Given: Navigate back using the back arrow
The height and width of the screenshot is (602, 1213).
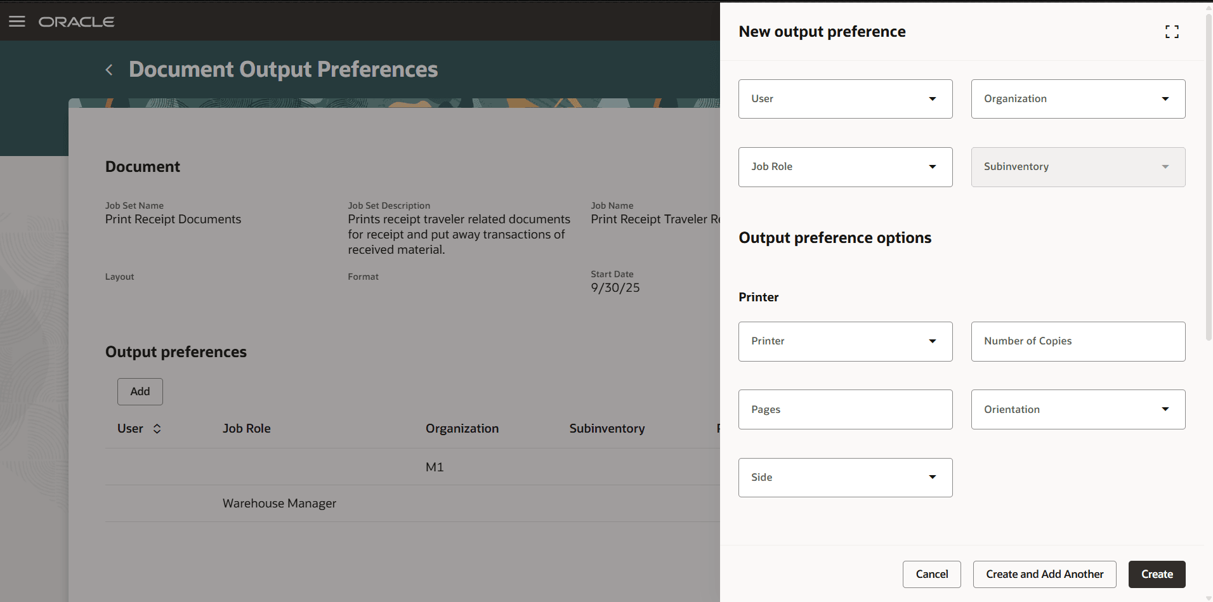Looking at the screenshot, I should [x=108, y=70].
